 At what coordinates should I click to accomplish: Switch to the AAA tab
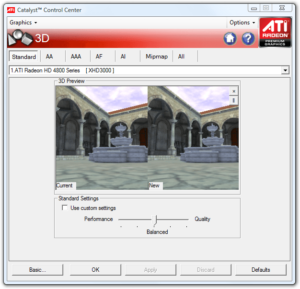76,57
